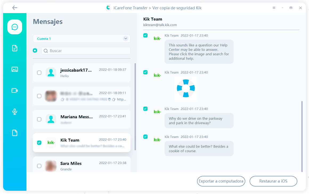This screenshot has width=309, height=194.
Task: Click Kik avatar beside parkway message
Action: click(157, 112)
